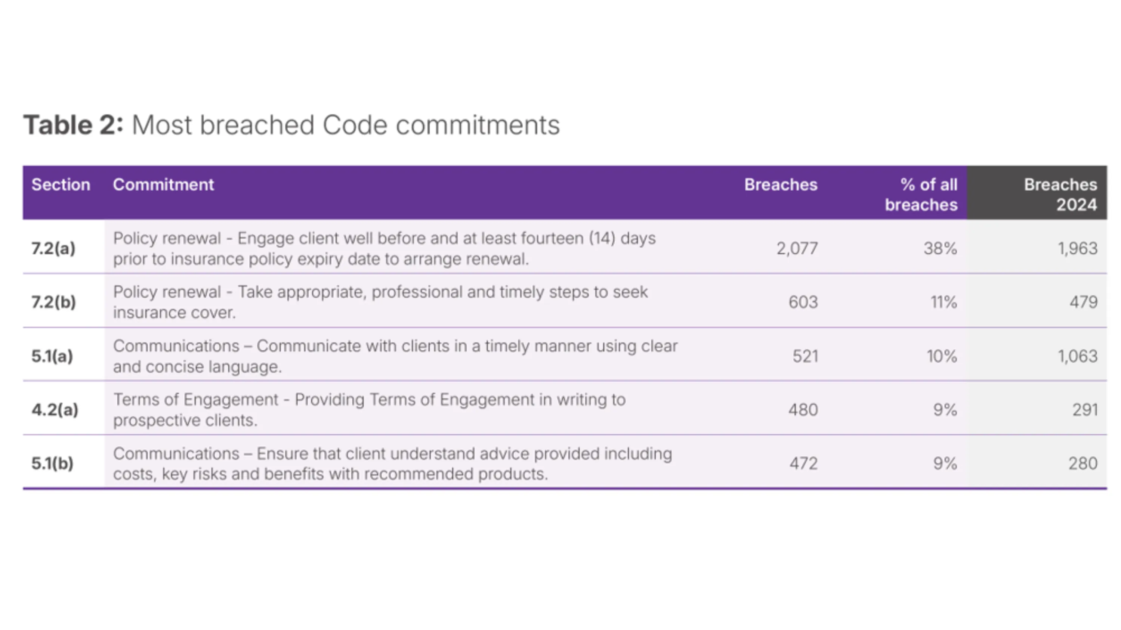Viewport: 1121px width, 630px height.
Task: Click the 1,063 breaches 2024 value
Action: 1078,357
